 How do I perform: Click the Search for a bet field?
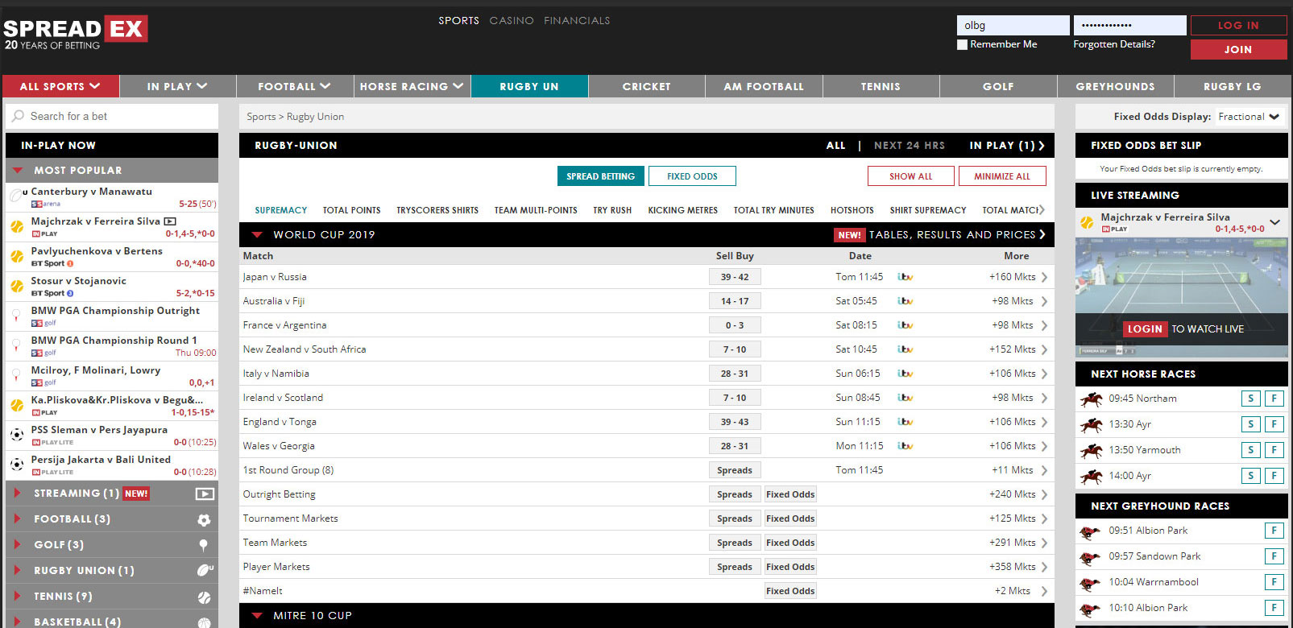pos(113,117)
